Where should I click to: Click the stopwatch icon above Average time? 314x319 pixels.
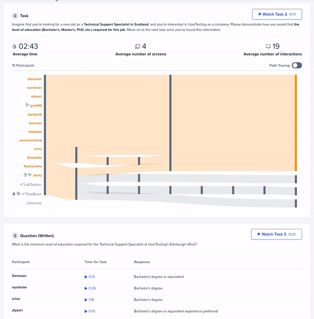click(14, 46)
